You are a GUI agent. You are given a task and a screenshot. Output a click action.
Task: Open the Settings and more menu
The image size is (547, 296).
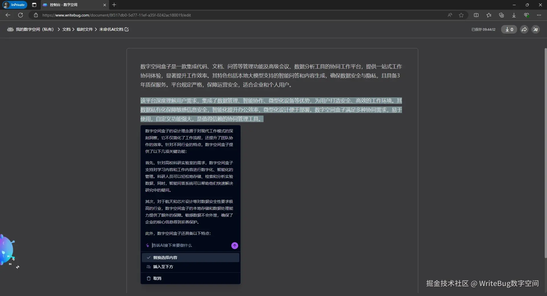[x=539, y=15]
